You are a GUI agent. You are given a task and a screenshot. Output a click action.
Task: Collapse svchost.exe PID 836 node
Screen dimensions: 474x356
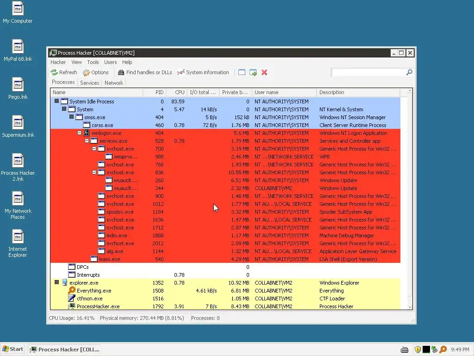click(94, 172)
